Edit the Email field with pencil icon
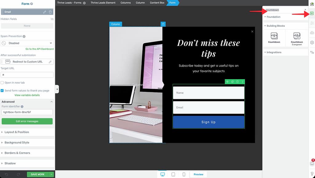This screenshot has height=178, width=315. 45,12
